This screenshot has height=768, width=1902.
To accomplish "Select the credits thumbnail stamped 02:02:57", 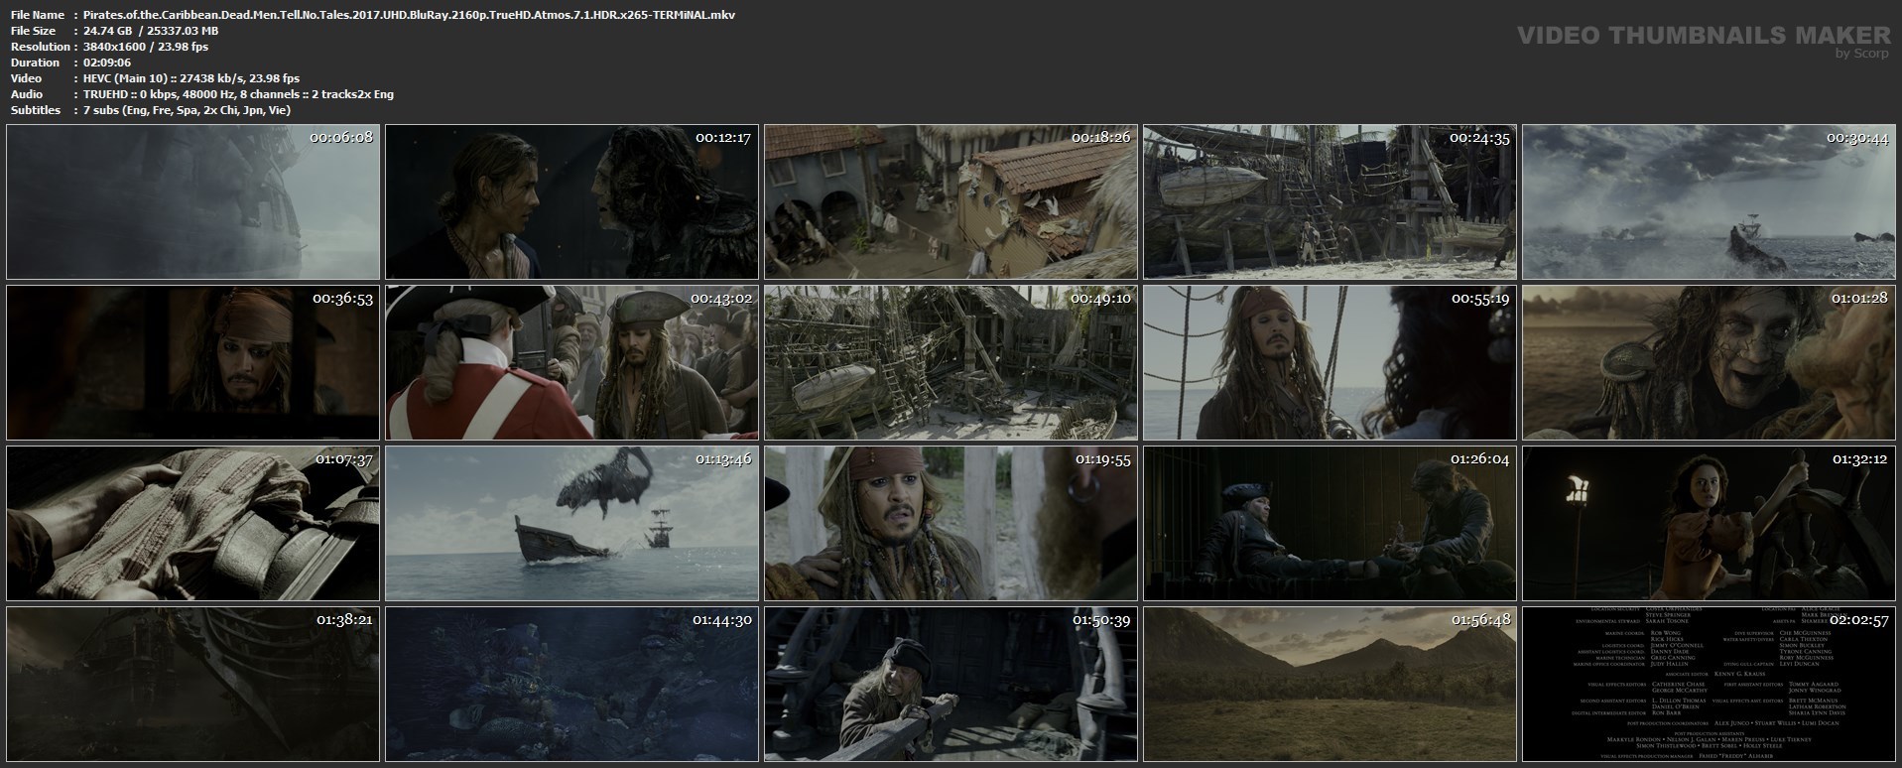I will (x=1709, y=685).
